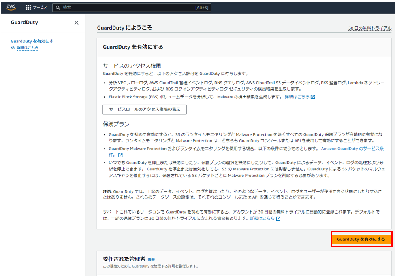
Task: Open 情報 link next to 委任された管理者
Action: point(151,259)
